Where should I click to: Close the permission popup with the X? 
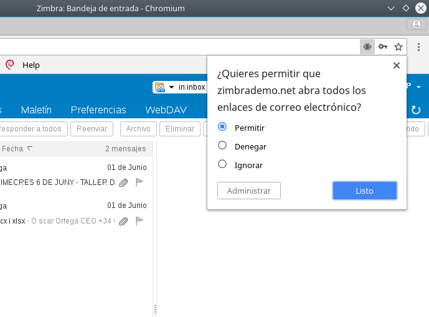tap(397, 65)
